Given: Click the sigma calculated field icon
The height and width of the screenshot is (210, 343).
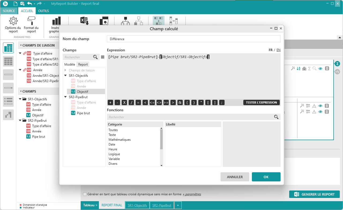Looking at the screenshot, I should click(x=337, y=64).
